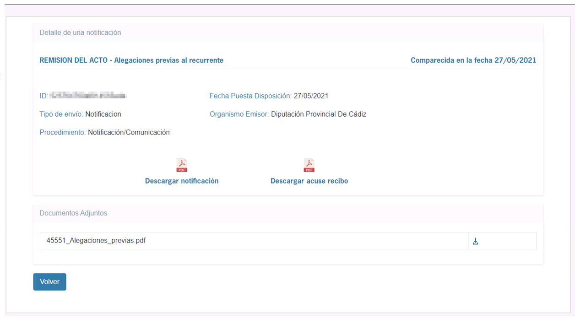This screenshot has height=318, width=575.
Task: Click the blurred ID value
Action: click(x=88, y=96)
